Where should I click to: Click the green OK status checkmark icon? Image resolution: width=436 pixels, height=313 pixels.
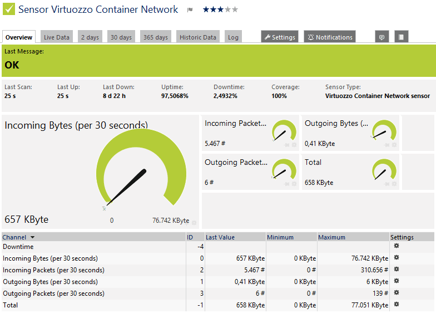tap(9, 9)
